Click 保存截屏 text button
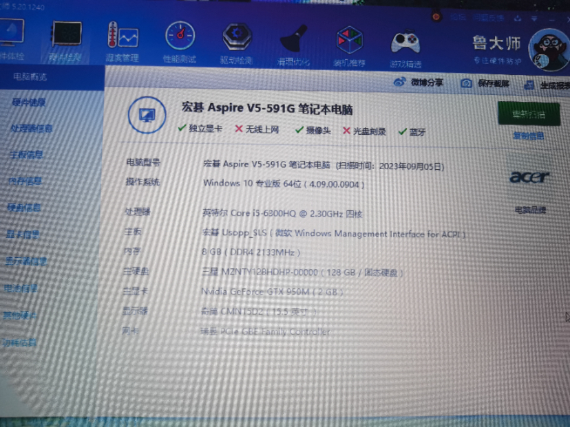The width and height of the screenshot is (570, 427). pos(494,84)
